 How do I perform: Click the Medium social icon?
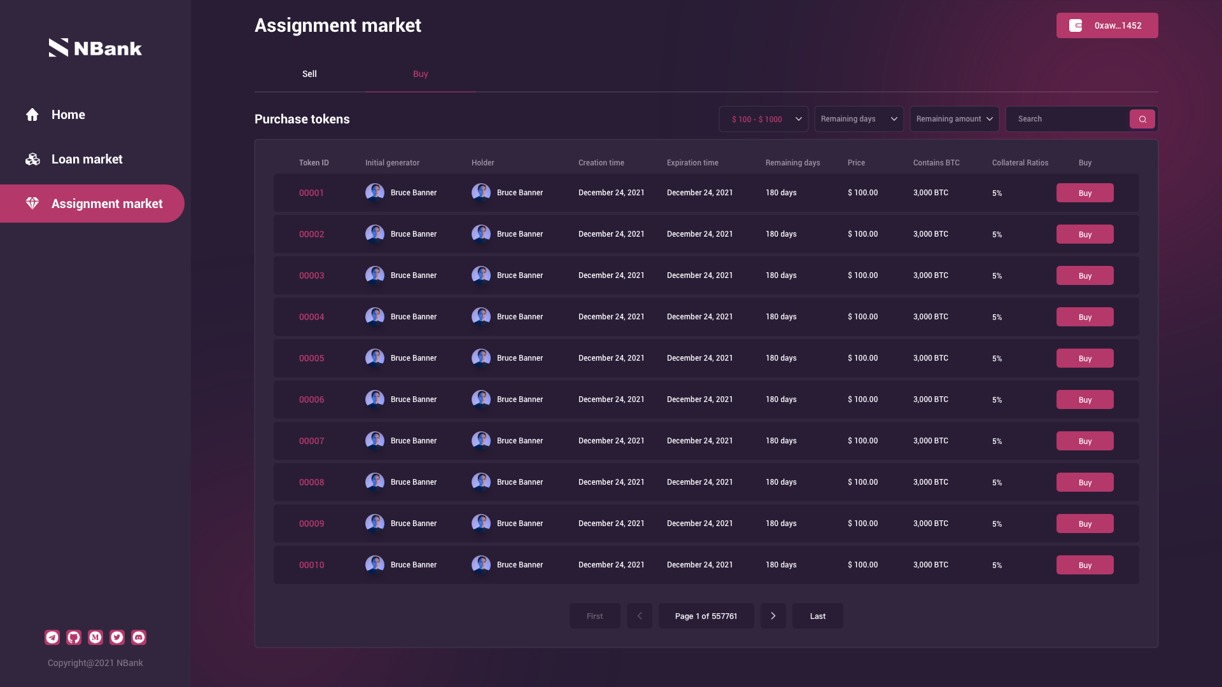(95, 637)
